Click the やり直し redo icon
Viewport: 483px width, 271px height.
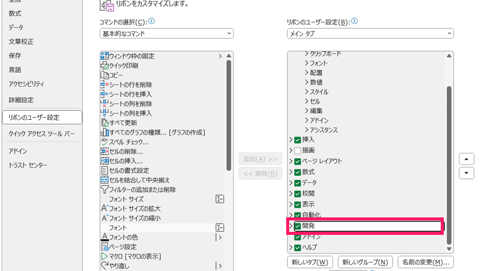point(104,266)
